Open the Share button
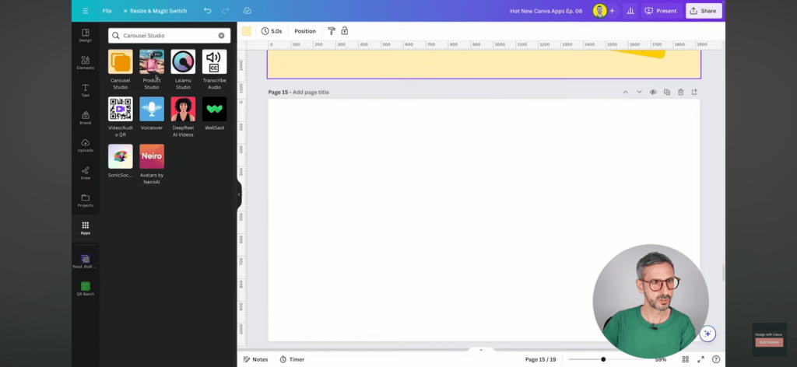797x367 pixels. tap(704, 11)
